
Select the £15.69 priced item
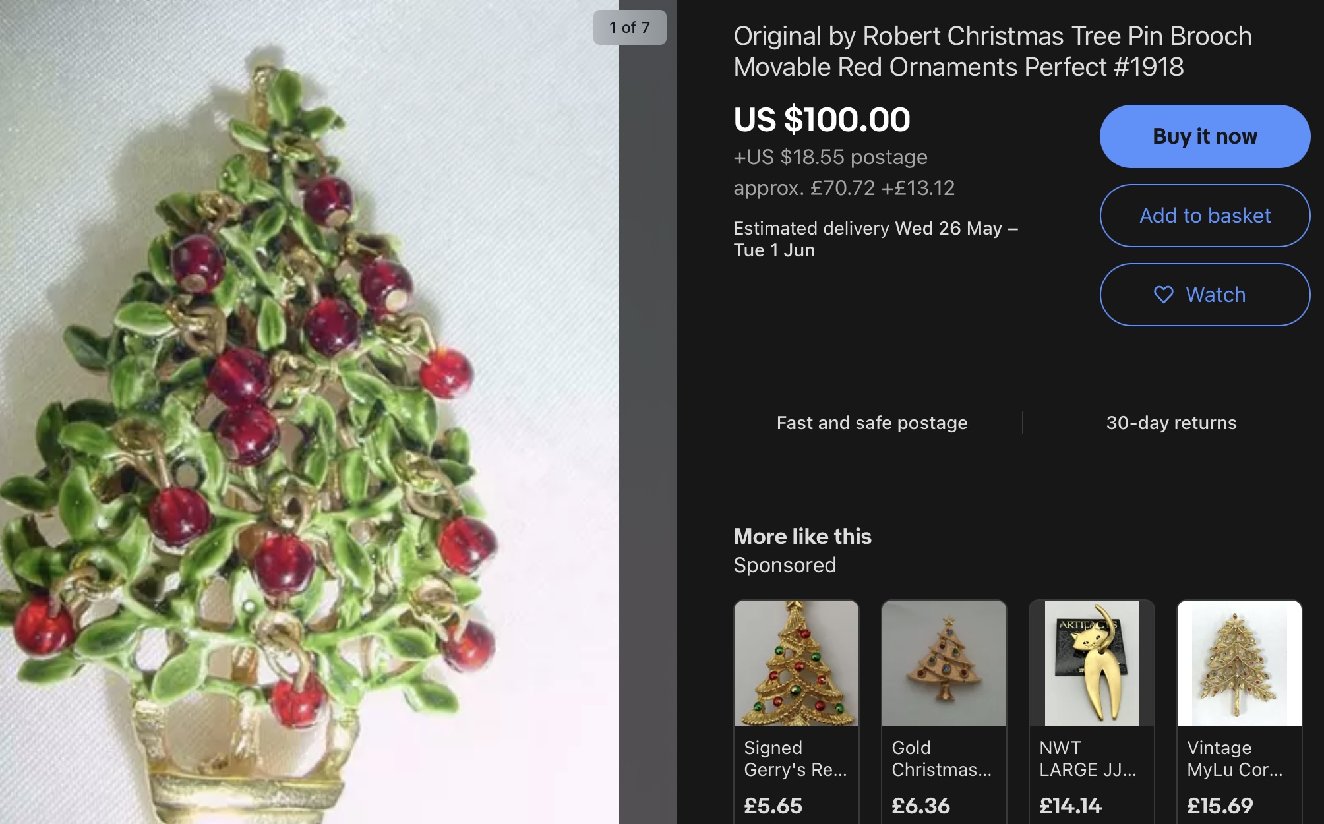pos(1220,806)
